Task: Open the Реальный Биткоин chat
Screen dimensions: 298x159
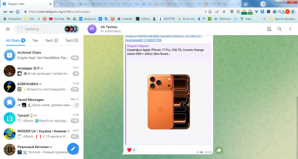Action: click(x=42, y=150)
